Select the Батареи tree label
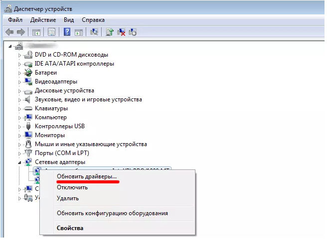 pos(46,73)
